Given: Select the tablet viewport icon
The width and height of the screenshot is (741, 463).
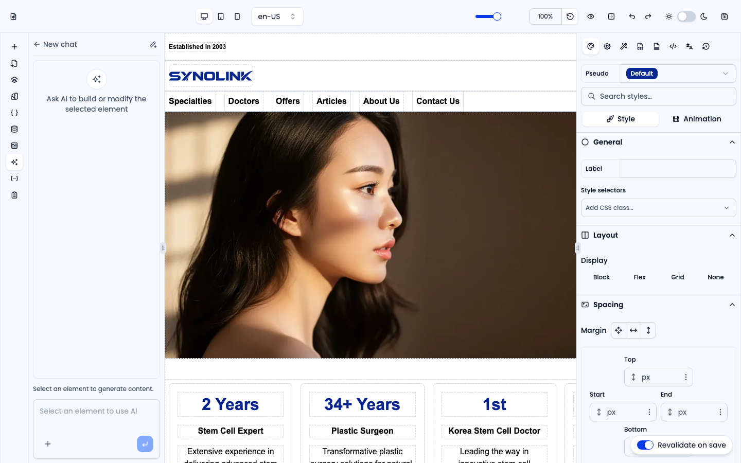Looking at the screenshot, I should click(221, 16).
